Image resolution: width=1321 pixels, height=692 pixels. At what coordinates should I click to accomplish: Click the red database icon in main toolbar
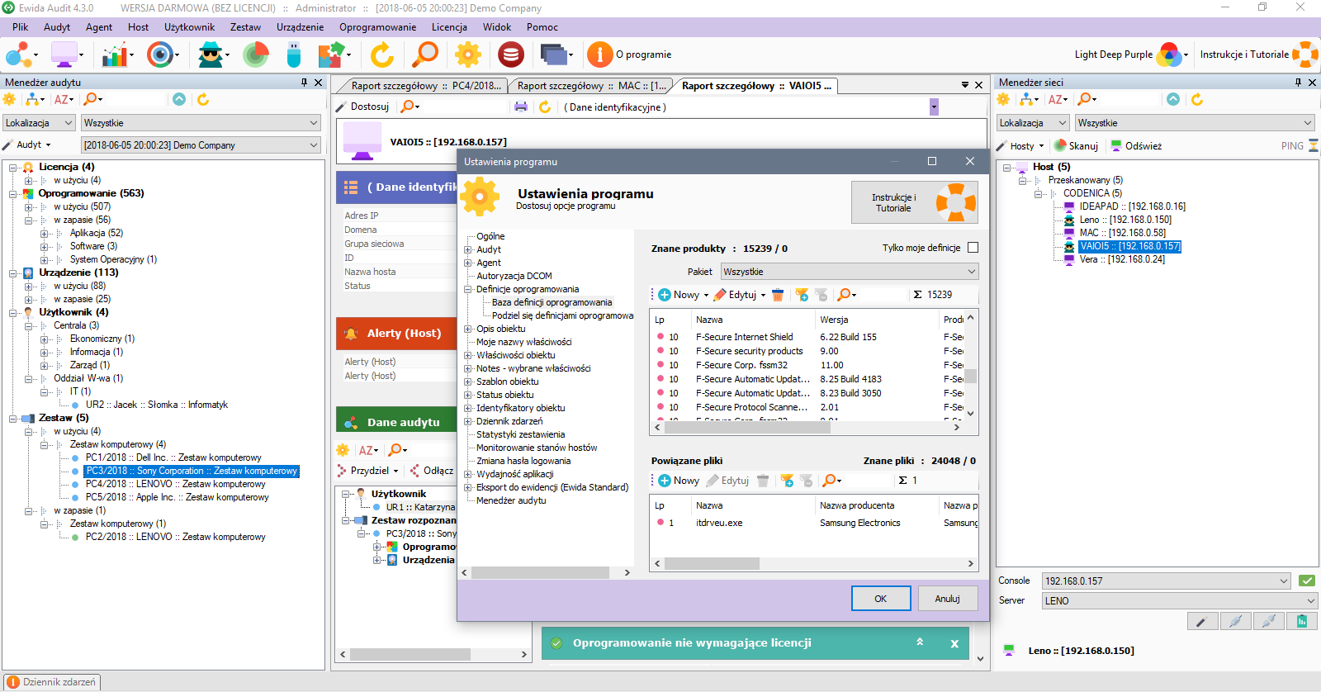click(x=511, y=55)
